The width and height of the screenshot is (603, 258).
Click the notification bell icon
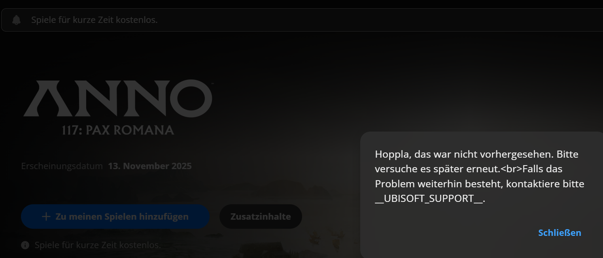(17, 20)
